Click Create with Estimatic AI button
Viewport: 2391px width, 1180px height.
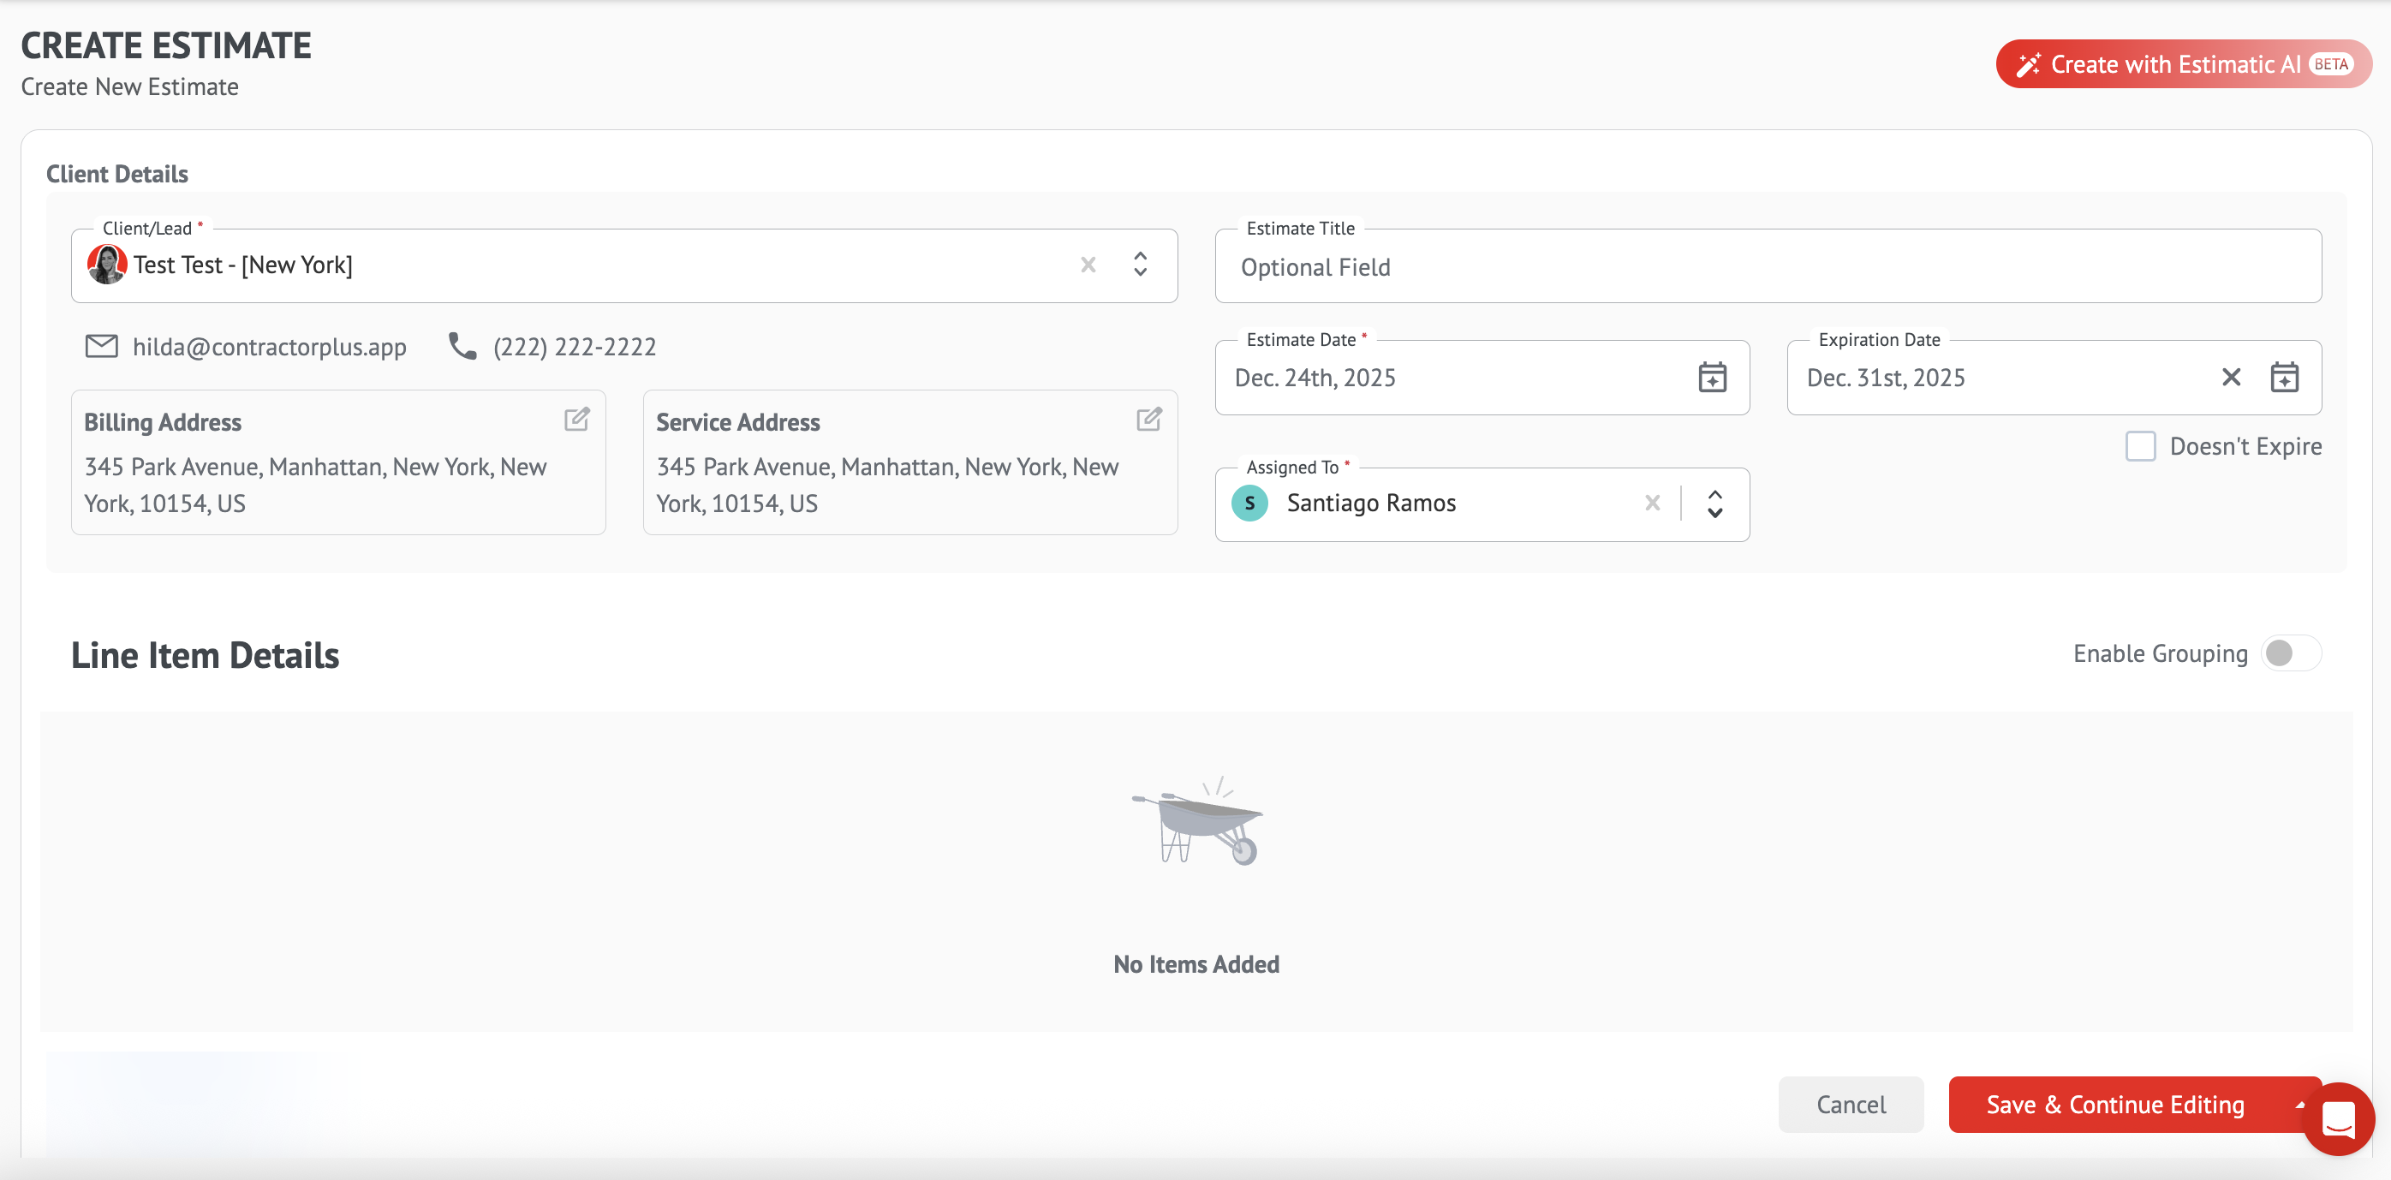[x=2183, y=64]
